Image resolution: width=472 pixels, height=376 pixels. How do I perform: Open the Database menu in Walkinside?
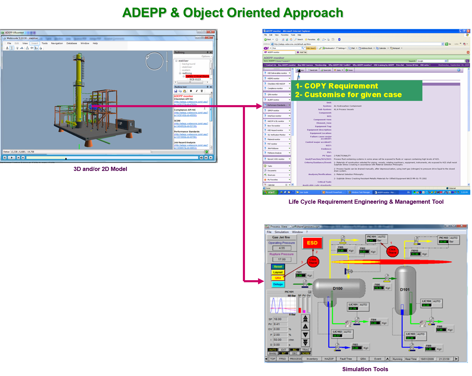point(72,43)
